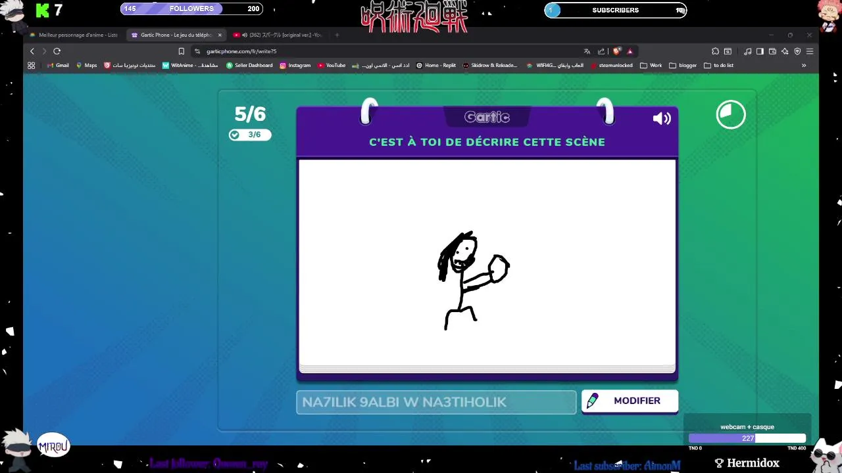Image resolution: width=842 pixels, height=473 pixels.
Task: Show more bookmarks with double chevron
Action: pyautogui.click(x=803, y=66)
